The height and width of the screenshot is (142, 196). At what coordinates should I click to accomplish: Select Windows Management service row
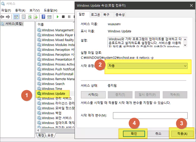coord(56,30)
